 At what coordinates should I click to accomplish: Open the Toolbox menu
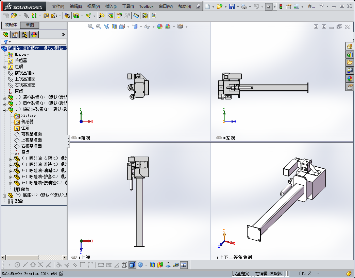click(x=146, y=6)
